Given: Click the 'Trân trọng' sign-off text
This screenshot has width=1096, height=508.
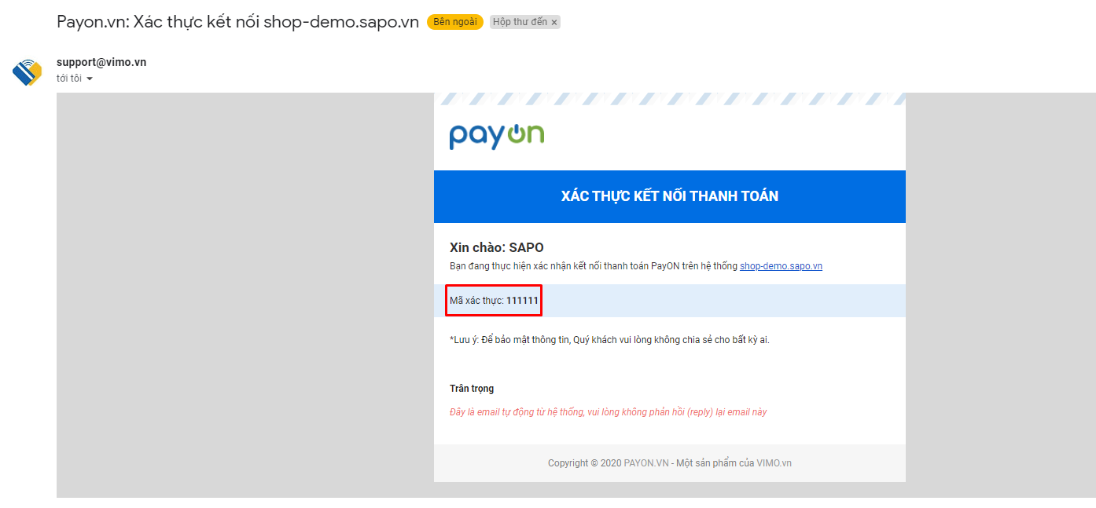Looking at the screenshot, I should (x=472, y=389).
